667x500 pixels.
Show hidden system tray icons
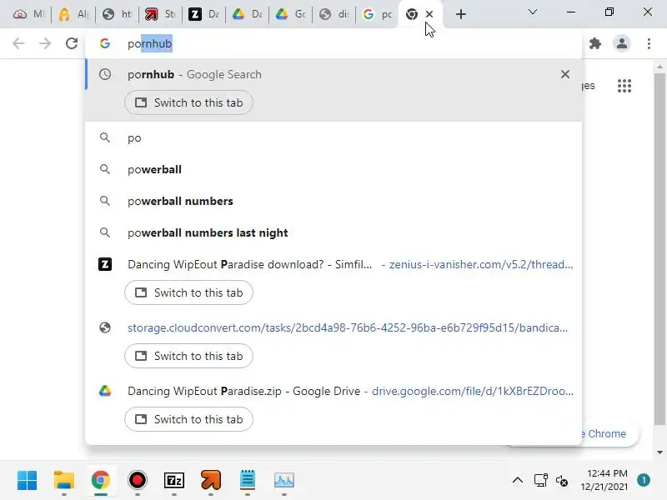[517, 481]
